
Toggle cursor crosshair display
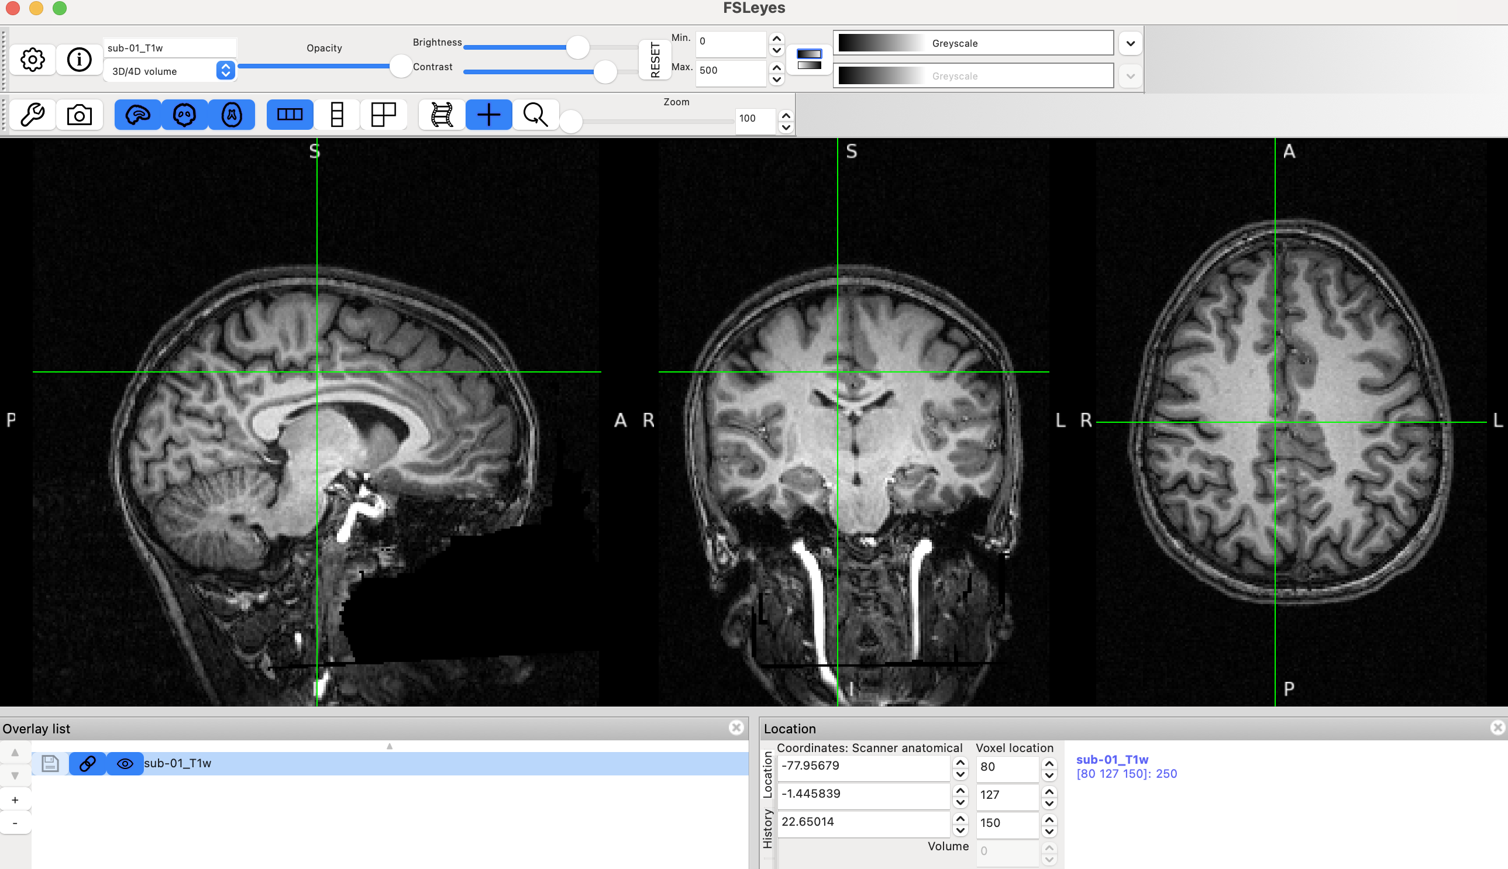click(x=489, y=115)
